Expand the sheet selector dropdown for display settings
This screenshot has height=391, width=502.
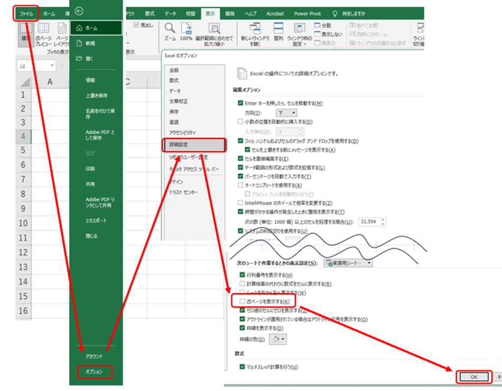[348, 263]
